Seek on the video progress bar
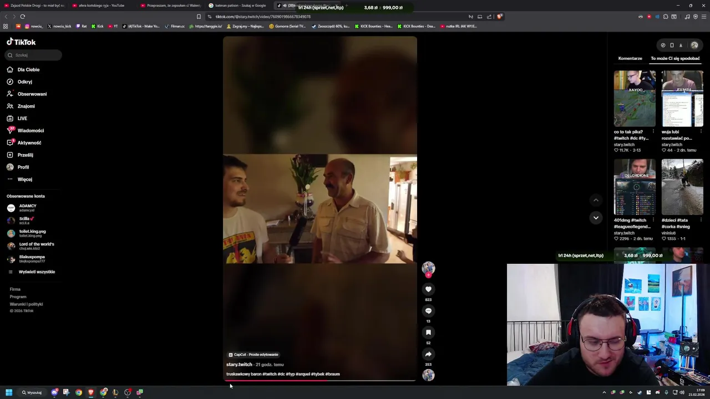Viewport: 710px width, 399px height. [x=320, y=381]
